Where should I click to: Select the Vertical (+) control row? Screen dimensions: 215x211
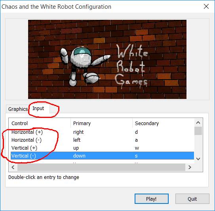(102, 148)
